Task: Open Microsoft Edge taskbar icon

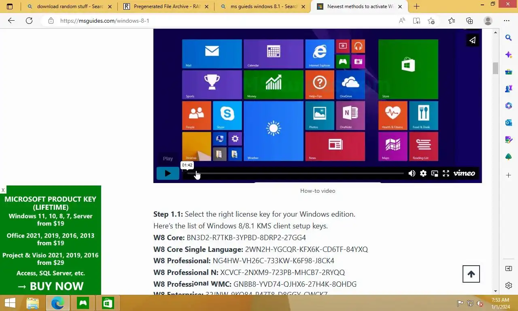Action: click(x=57, y=303)
